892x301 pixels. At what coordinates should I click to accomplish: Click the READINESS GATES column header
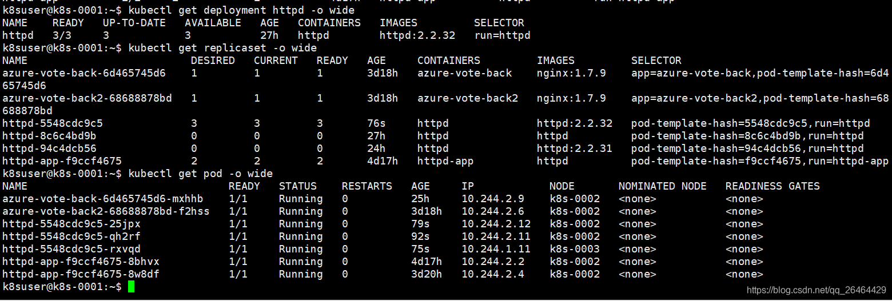[x=772, y=186]
